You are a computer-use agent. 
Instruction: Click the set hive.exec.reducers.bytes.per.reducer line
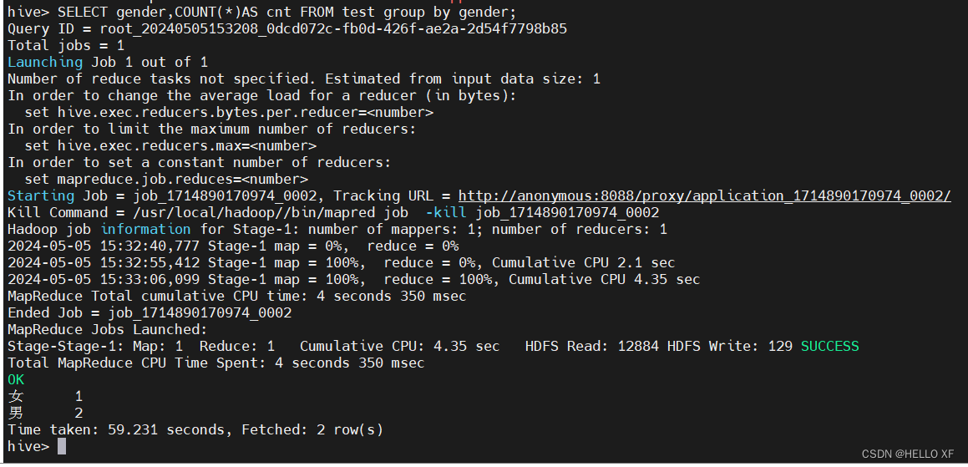click(229, 113)
